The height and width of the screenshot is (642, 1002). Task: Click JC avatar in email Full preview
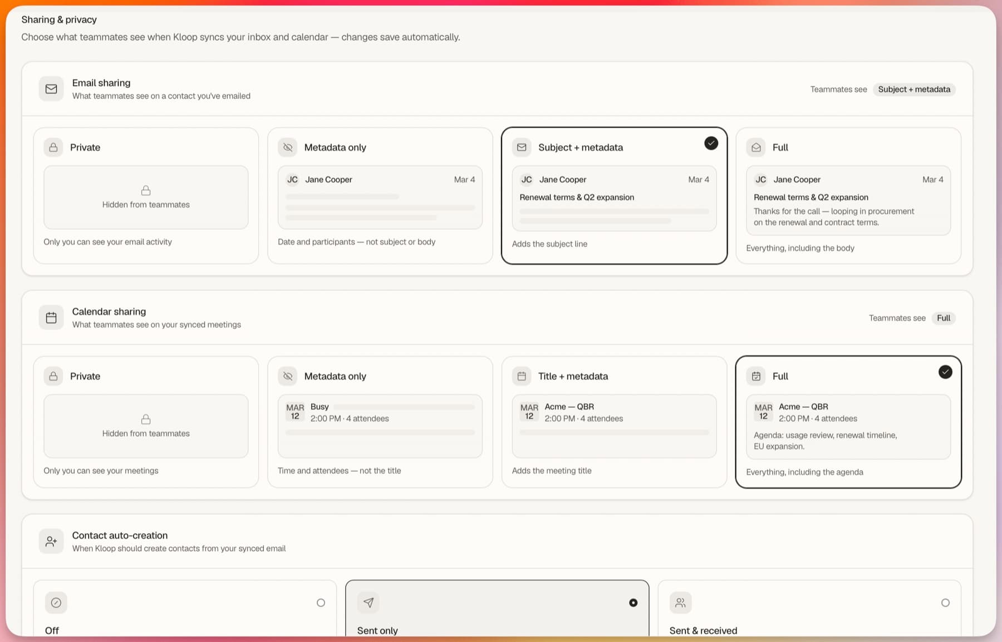click(761, 180)
